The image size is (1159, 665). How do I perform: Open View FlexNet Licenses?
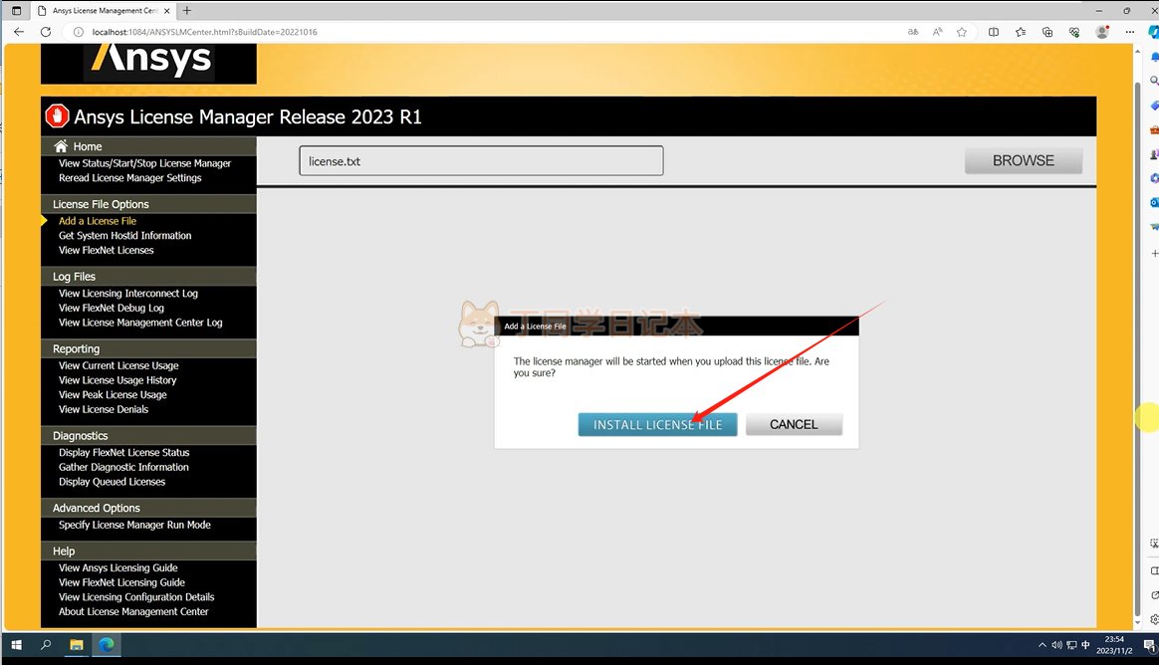click(x=107, y=251)
